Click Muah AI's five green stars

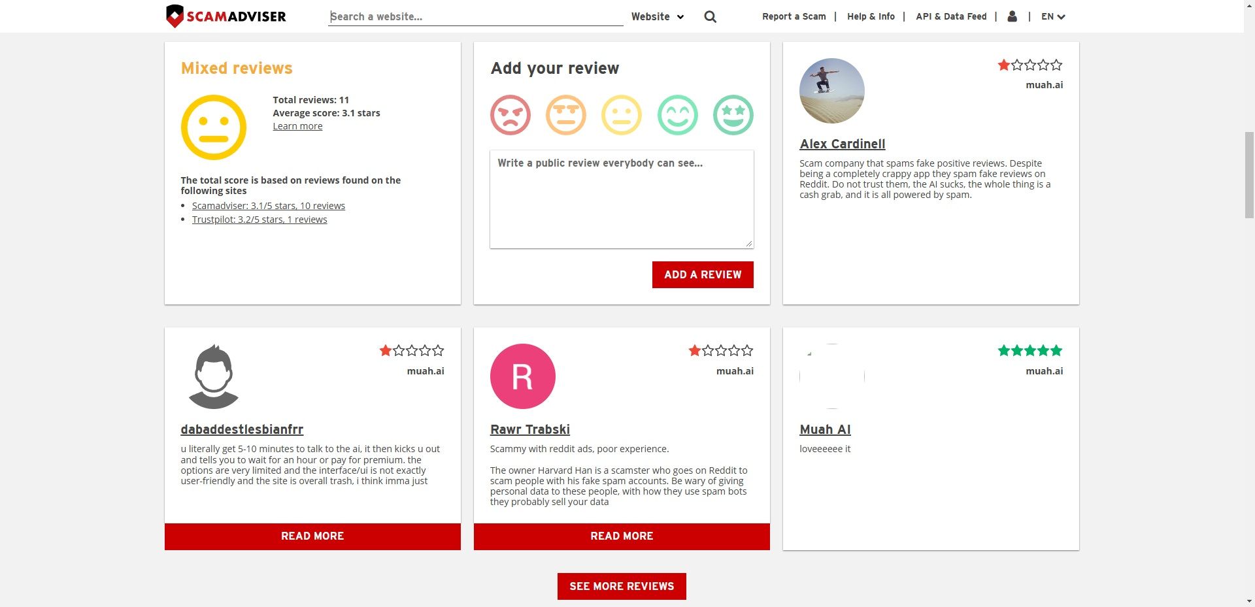click(1030, 350)
